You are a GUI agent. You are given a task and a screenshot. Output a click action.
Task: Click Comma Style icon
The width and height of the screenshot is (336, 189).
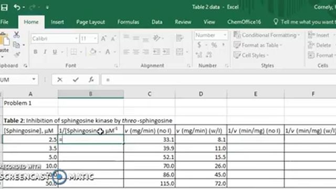click(x=224, y=45)
